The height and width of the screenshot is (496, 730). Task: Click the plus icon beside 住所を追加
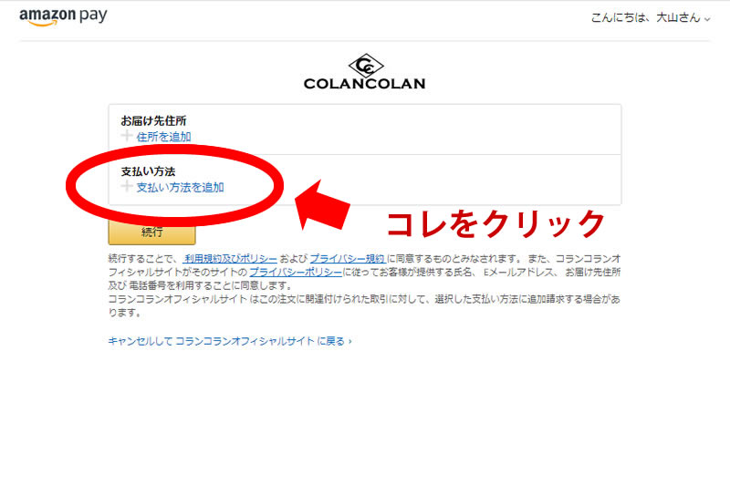coord(127,136)
